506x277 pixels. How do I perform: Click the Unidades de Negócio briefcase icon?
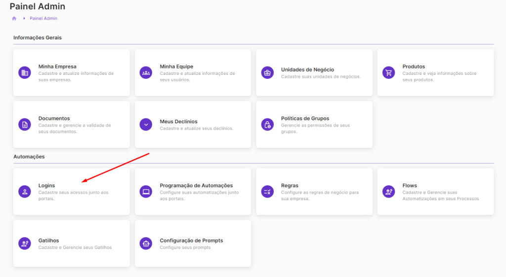pos(267,72)
